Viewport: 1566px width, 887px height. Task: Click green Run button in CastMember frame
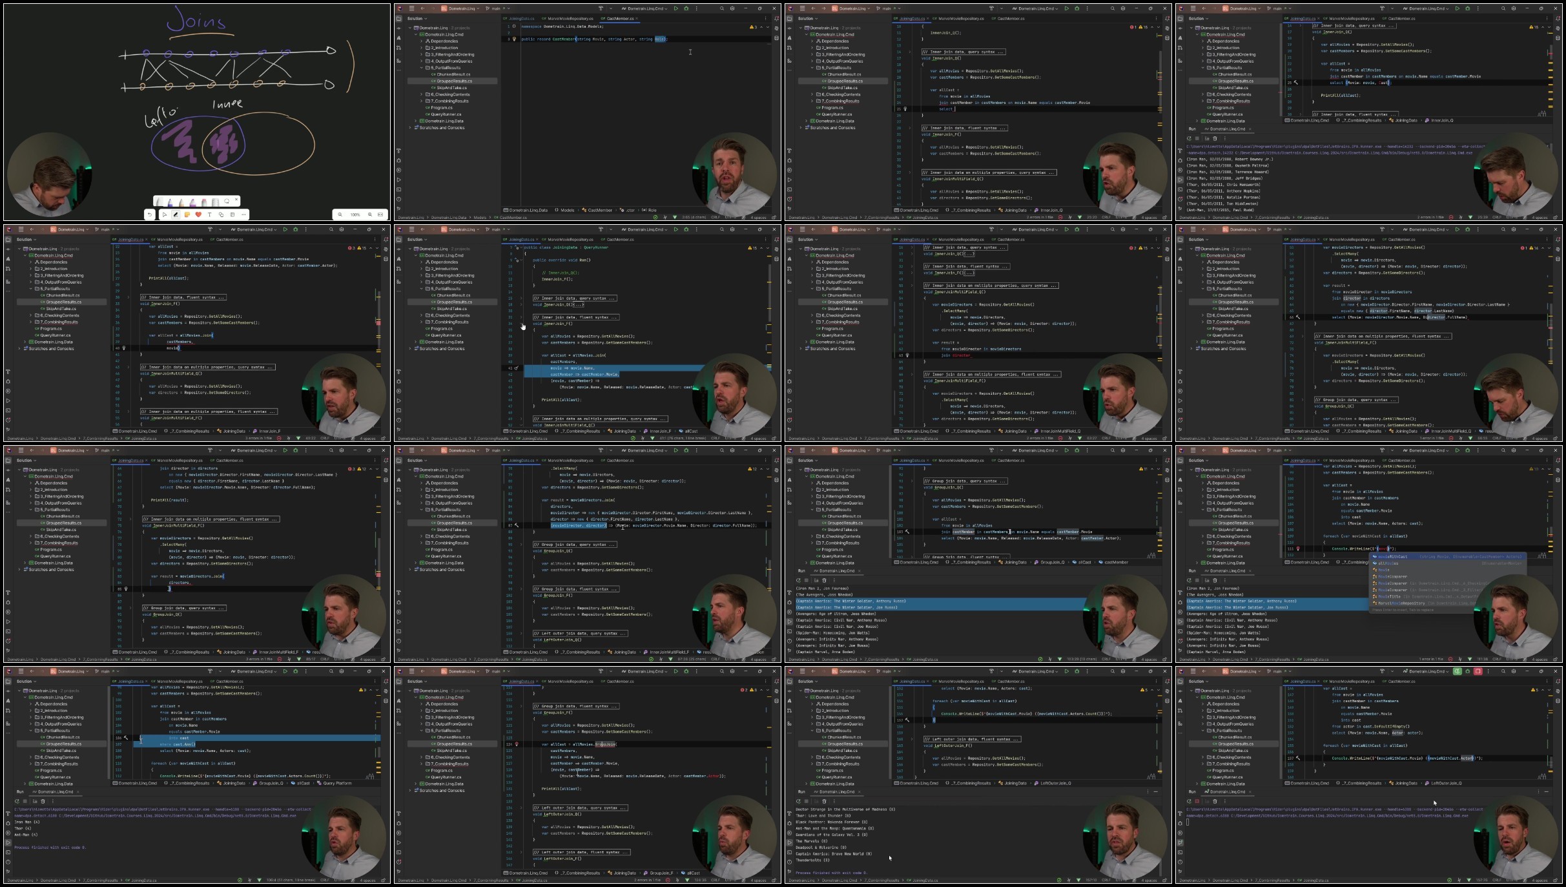coord(676,8)
